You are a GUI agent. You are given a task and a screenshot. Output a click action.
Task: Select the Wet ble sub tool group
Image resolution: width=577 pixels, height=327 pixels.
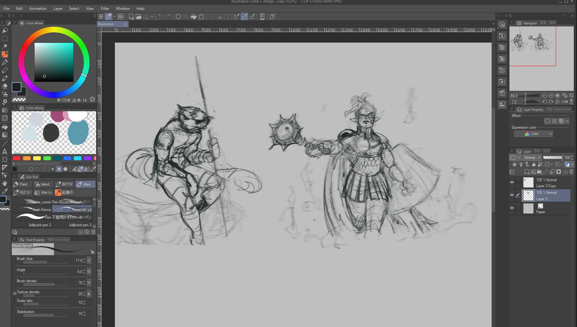(x=43, y=193)
